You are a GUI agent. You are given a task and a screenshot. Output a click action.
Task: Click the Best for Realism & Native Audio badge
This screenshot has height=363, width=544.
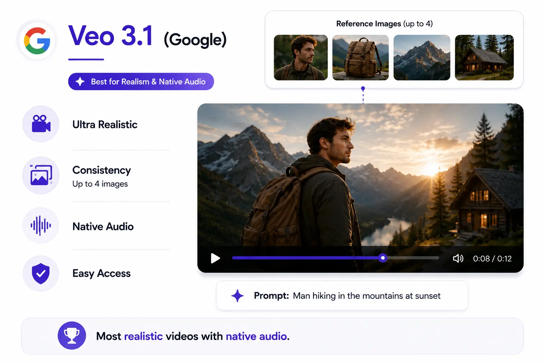[141, 82]
